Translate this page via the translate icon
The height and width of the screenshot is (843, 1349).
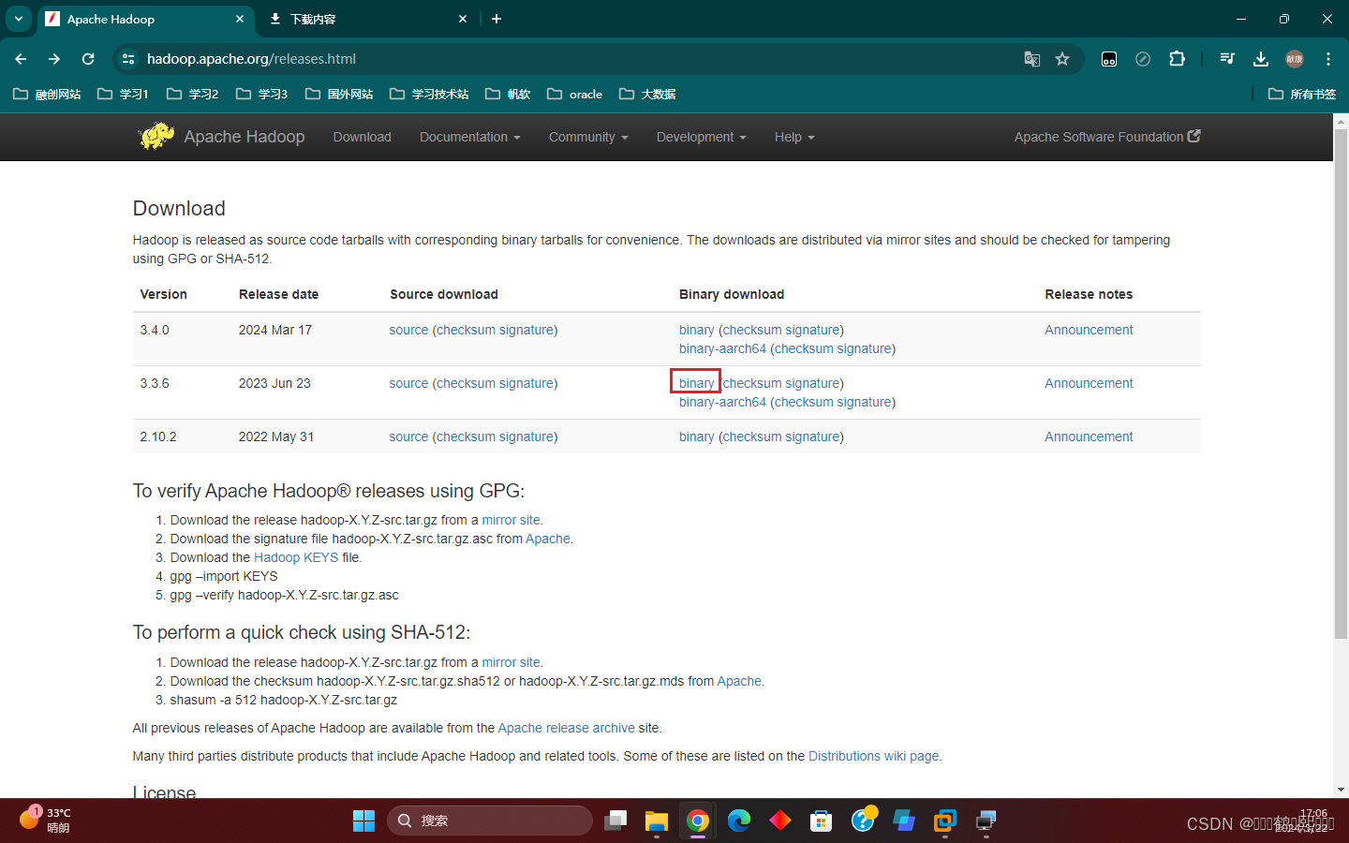pyautogui.click(x=1032, y=59)
